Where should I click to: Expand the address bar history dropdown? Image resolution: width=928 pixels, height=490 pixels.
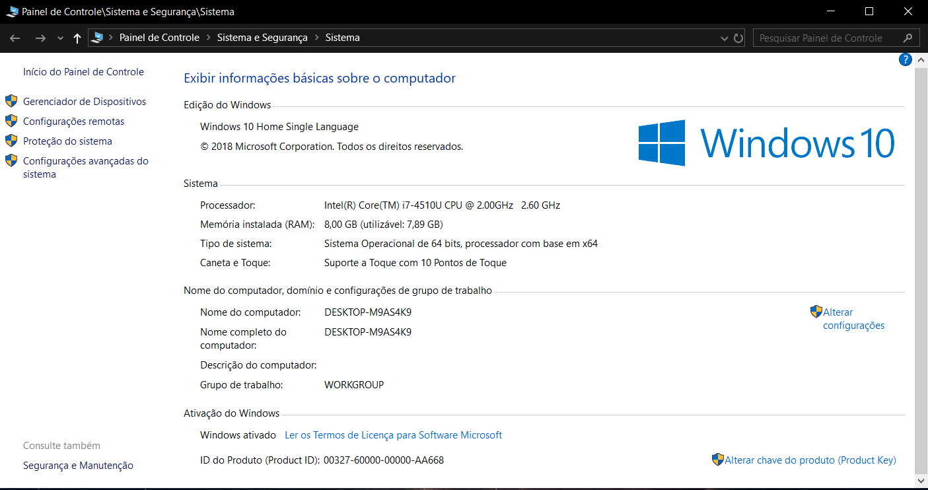725,38
